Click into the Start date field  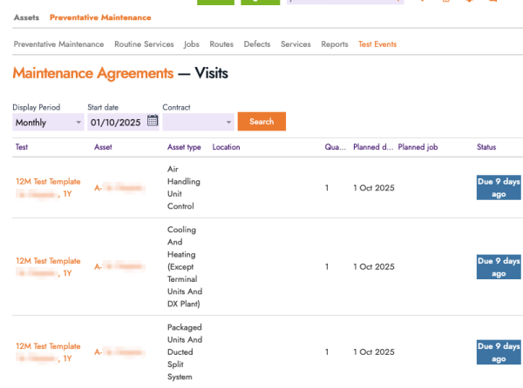click(115, 123)
